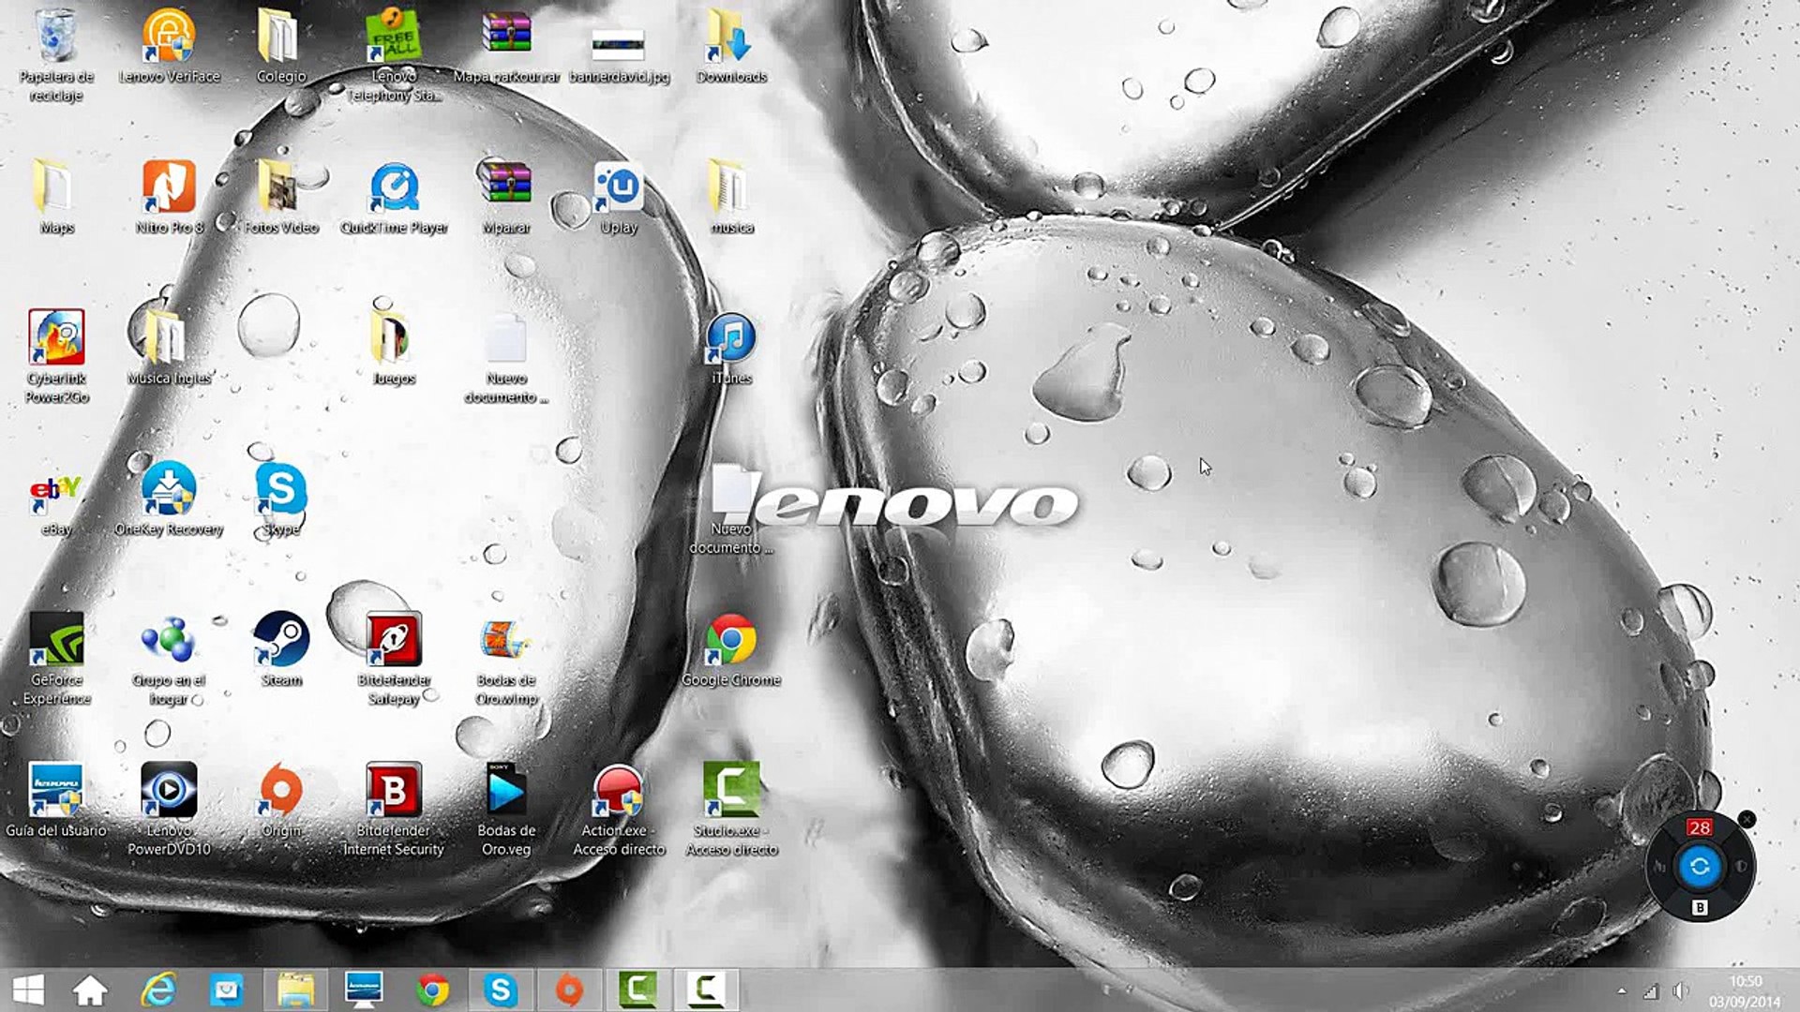The width and height of the screenshot is (1800, 1012).
Task: Open Internet Explorer from taskbar
Action: point(158,990)
